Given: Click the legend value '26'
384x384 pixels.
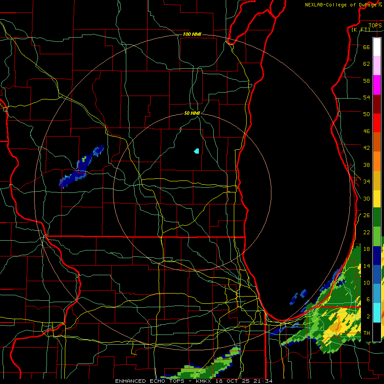Looking at the screenshot, I should 367,215.
